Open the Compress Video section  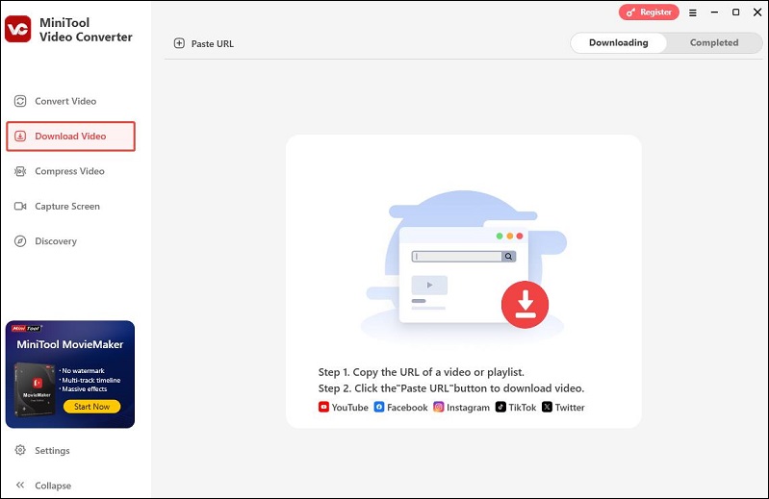tap(70, 171)
